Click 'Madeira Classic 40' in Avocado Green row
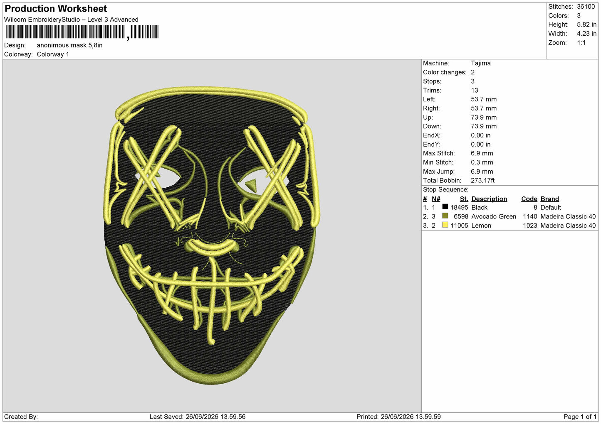The height and width of the screenshot is (424, 601). click(x=568, y=216)
